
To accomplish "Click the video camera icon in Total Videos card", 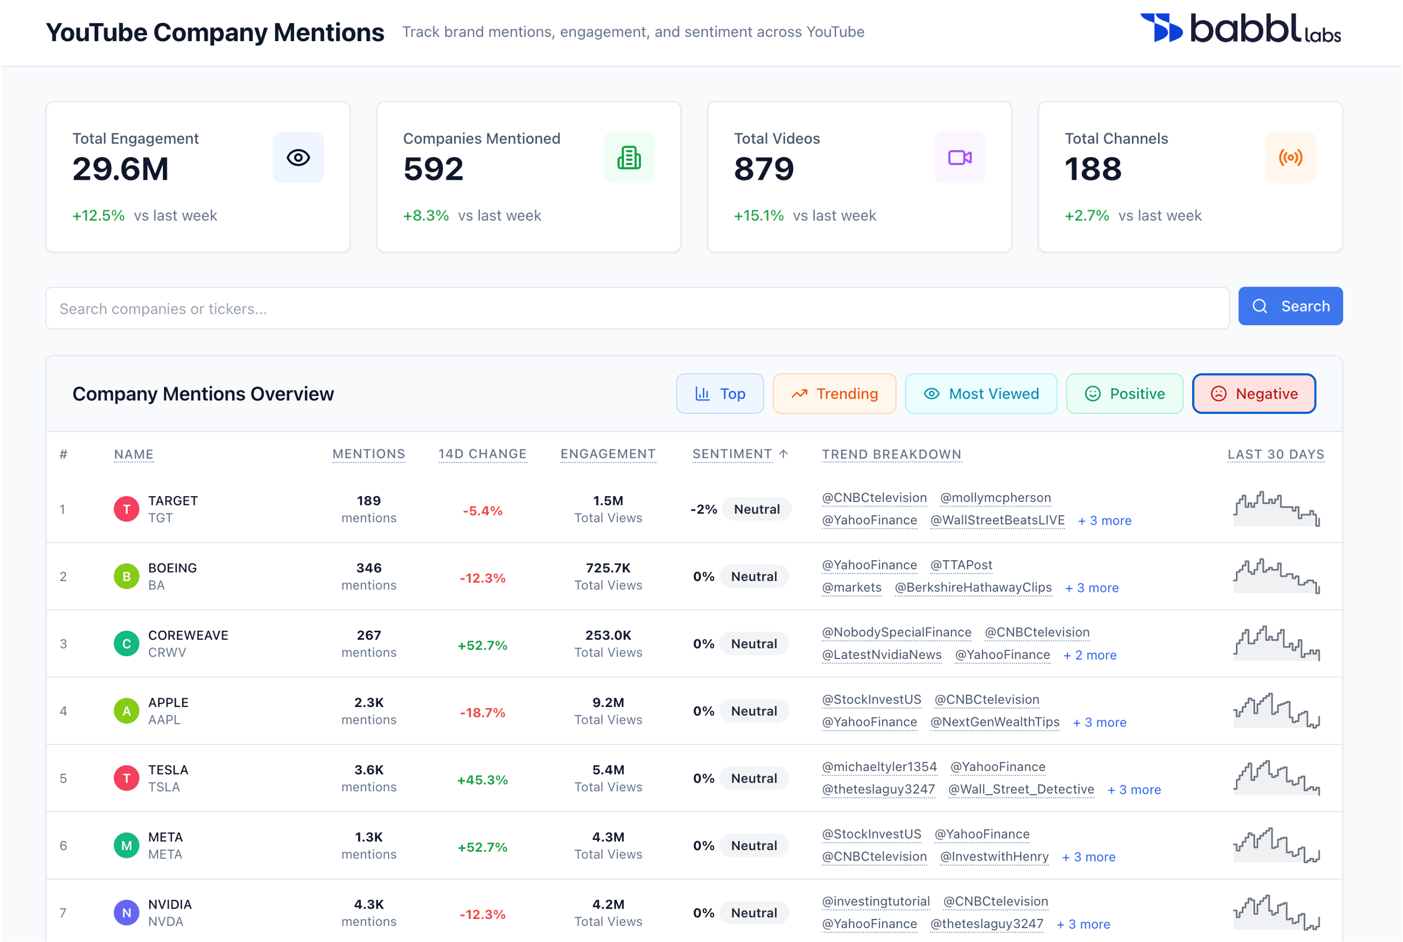I will 959,158.
